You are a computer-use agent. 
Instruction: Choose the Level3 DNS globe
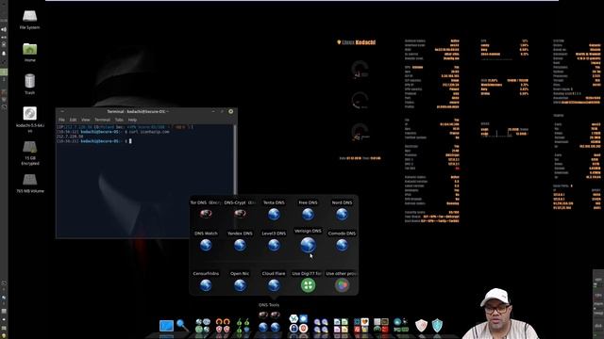(274, 245)
